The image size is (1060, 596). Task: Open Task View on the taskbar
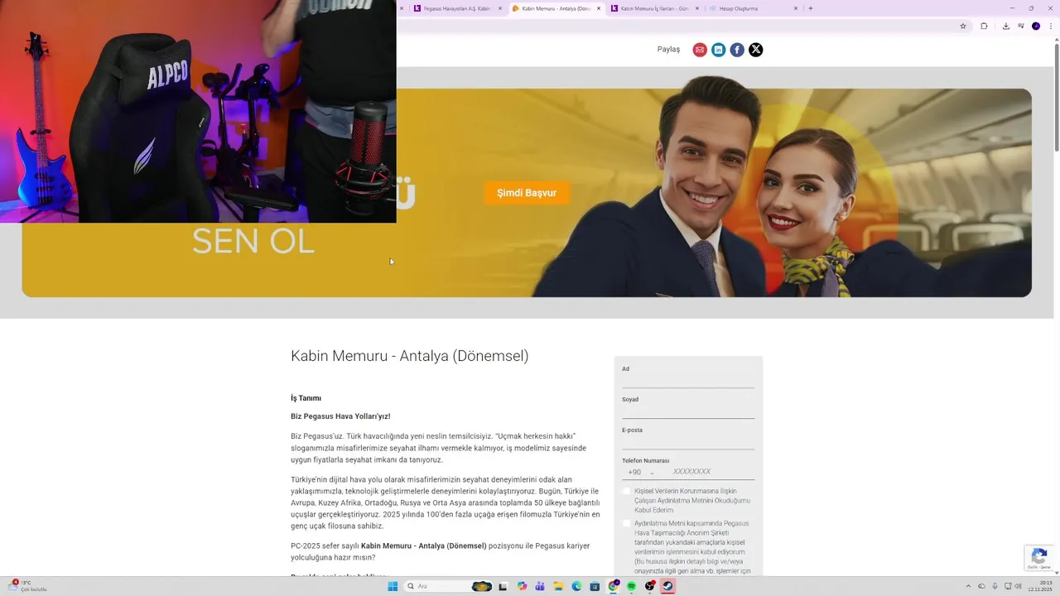pos(503,586)
